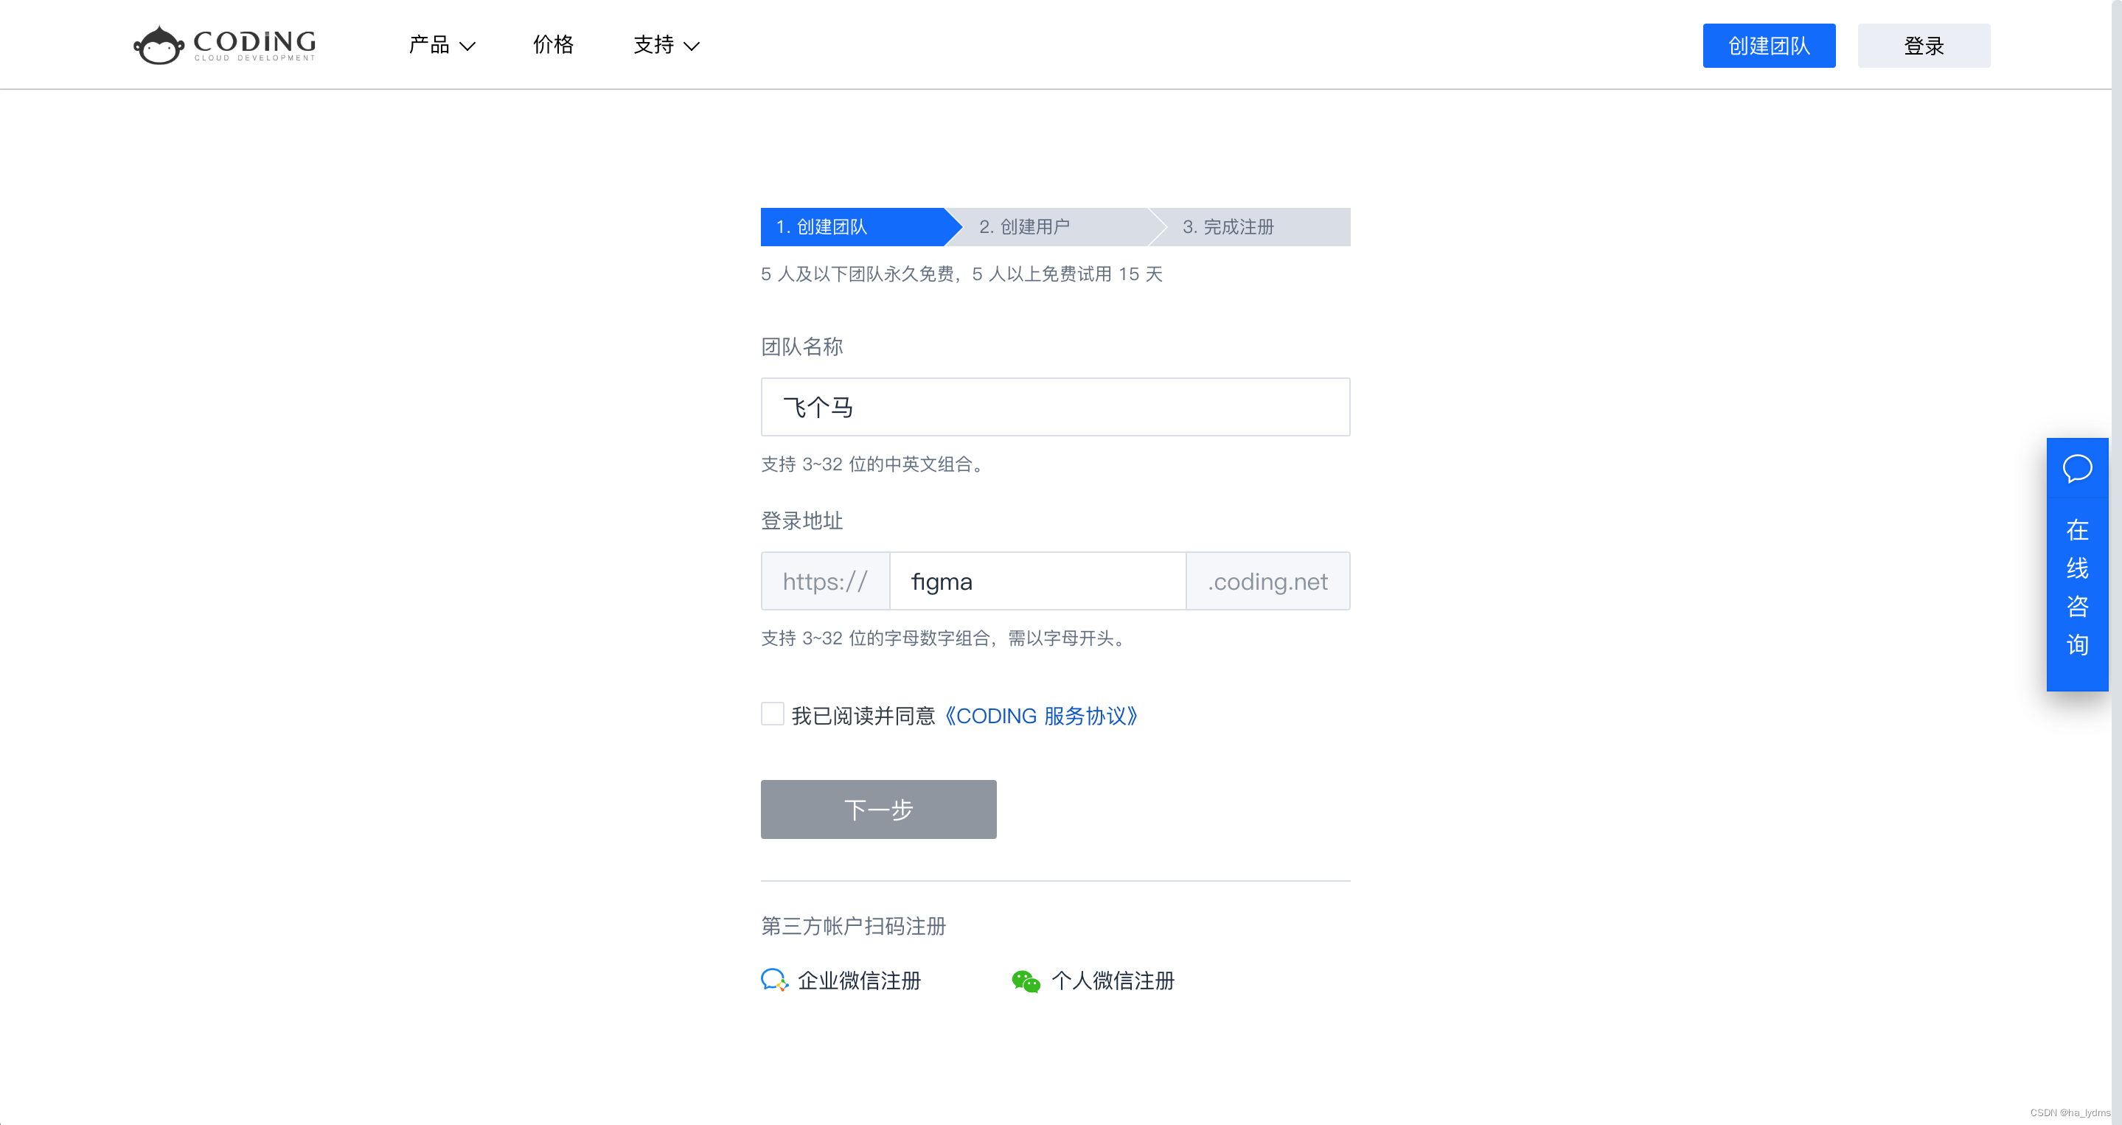
Task: Click the blue 创建团队 header button
Action: (1768, 45)
